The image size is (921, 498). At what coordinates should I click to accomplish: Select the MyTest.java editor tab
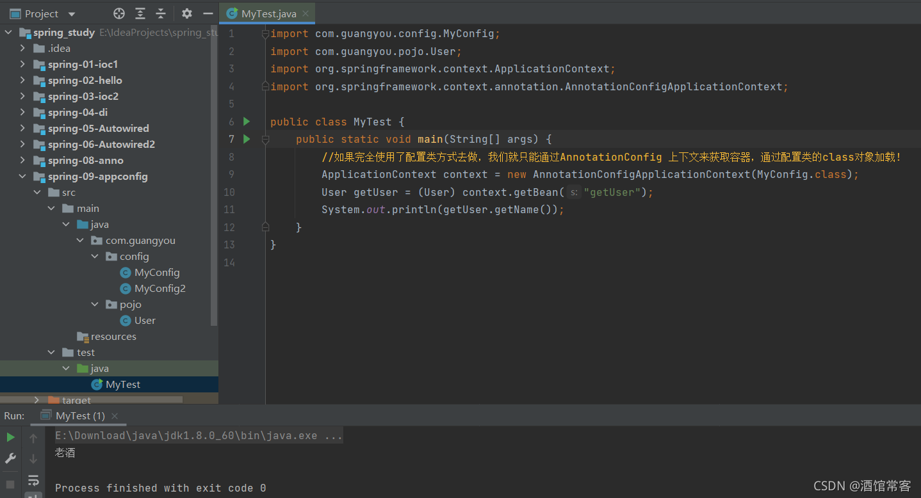point(267,13)
